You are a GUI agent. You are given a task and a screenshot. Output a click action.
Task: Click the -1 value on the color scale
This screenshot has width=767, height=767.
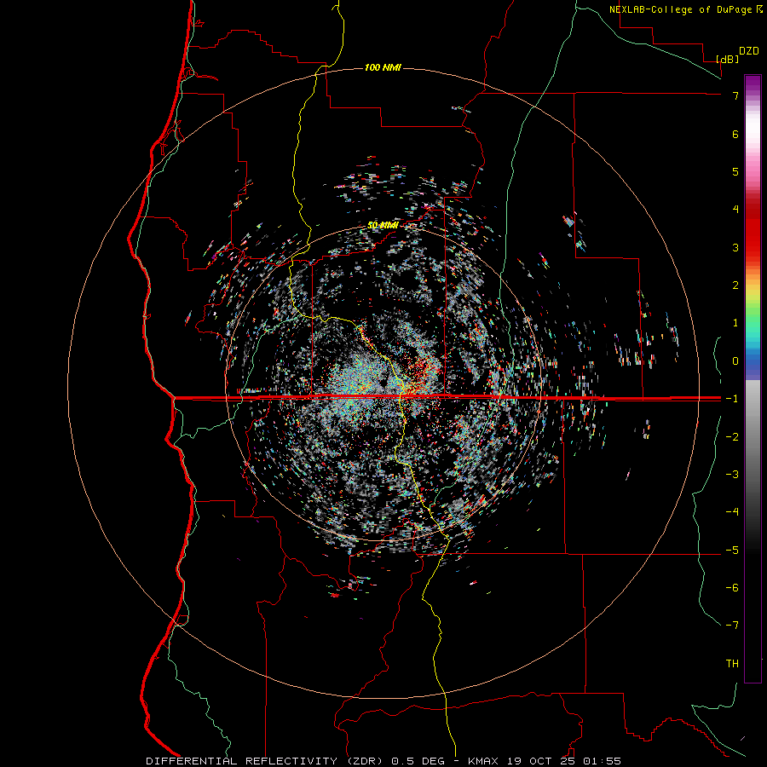732,399
